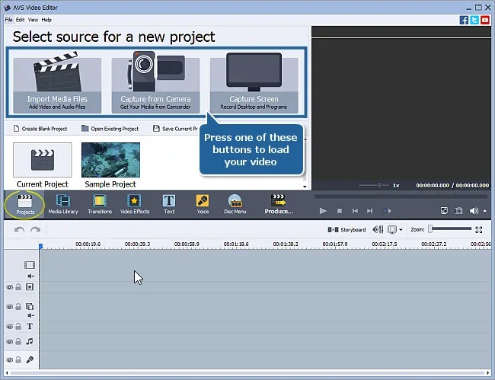Toggle visibility of the music track

11,343
